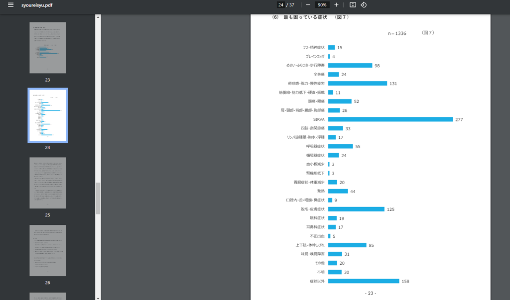
Task: Click the 90% zoom level field
Action: 322,5
